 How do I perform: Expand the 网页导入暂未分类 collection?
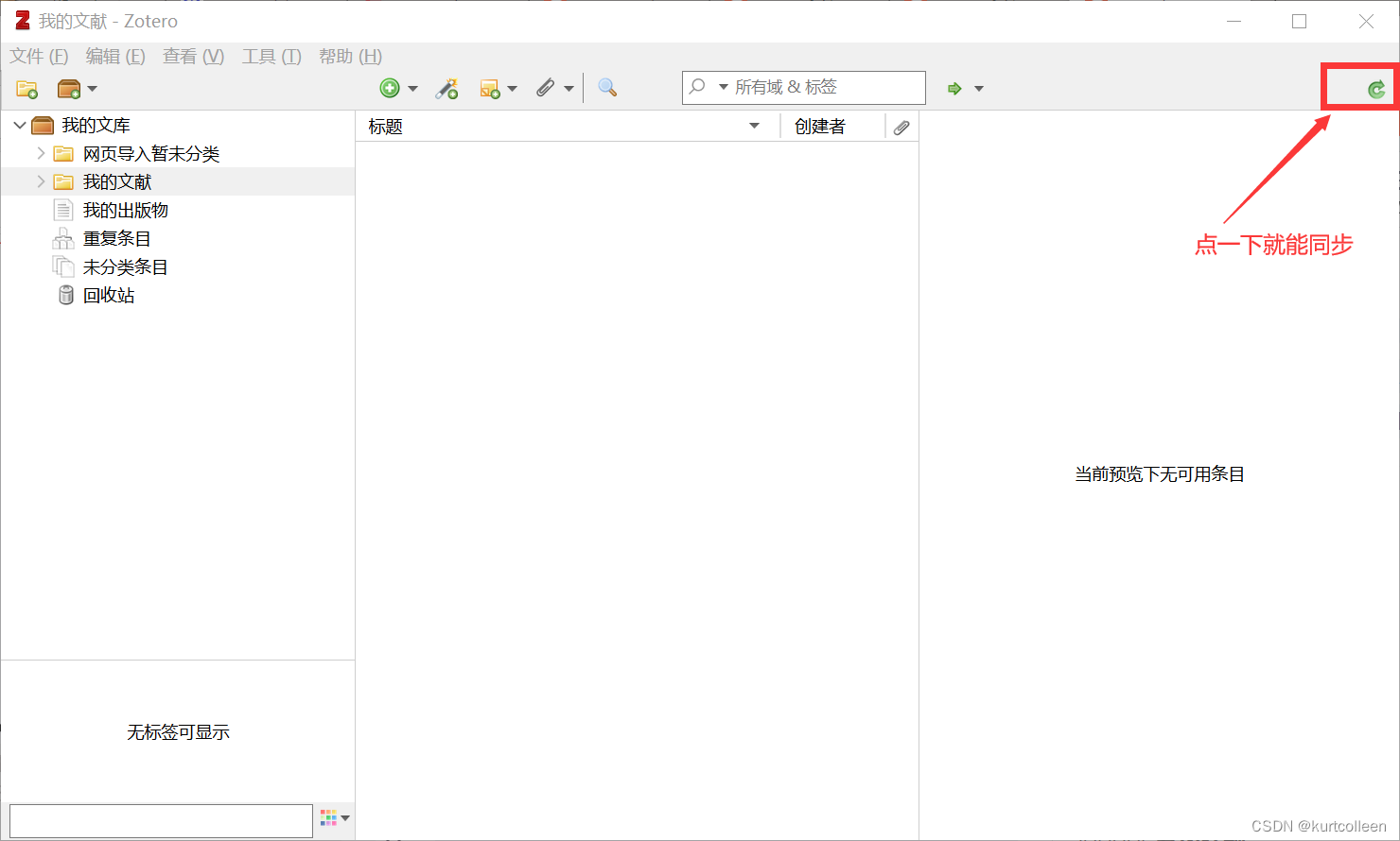(x=41, y=153)
